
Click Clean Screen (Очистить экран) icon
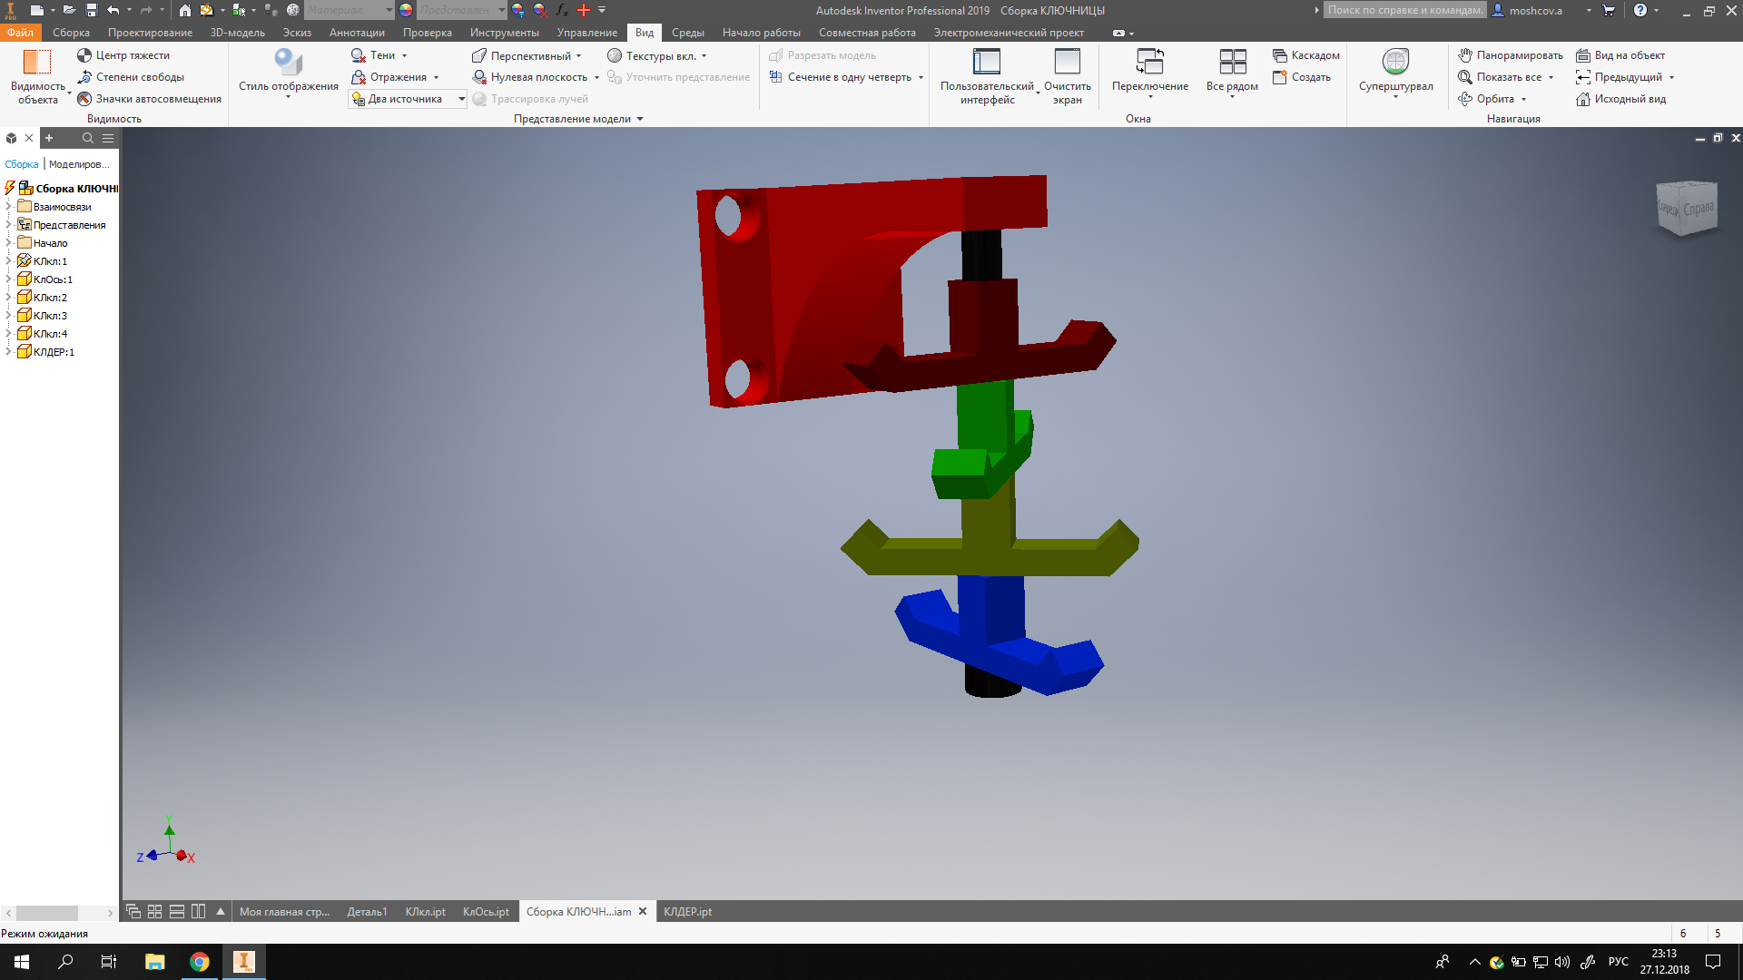coord(1067,62)
